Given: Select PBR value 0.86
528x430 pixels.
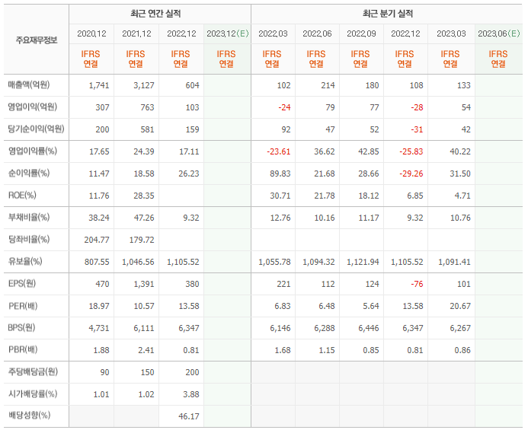Looking at the screenshot, I should [x=462, y=350].
